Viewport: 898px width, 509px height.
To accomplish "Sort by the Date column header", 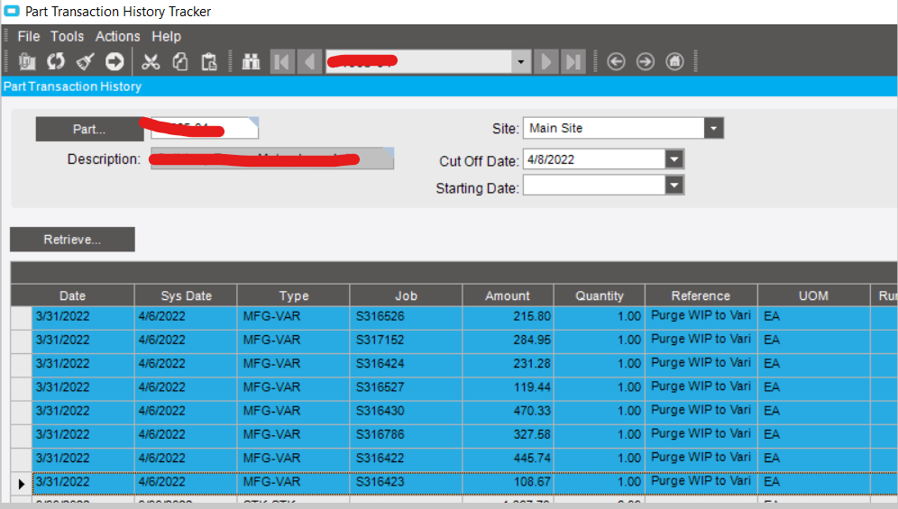I will (73, 295).
